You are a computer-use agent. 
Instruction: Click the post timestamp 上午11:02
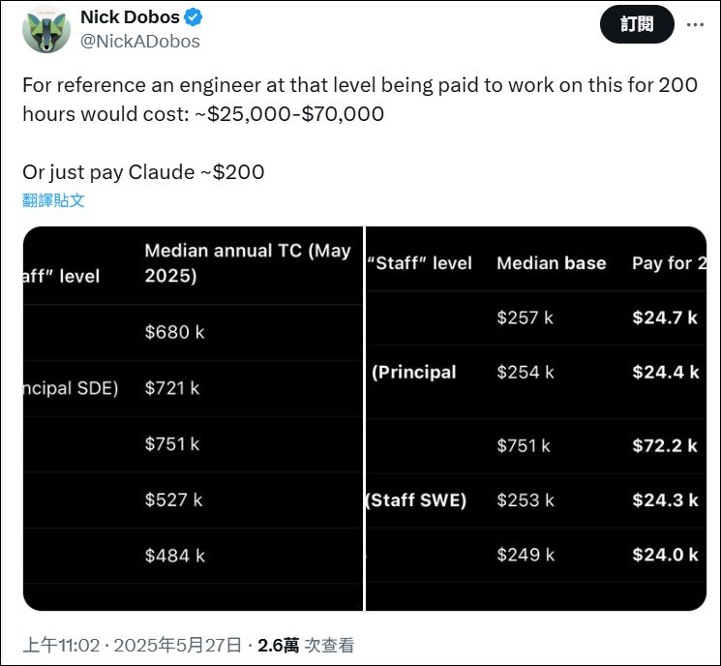tap(61, 646)
